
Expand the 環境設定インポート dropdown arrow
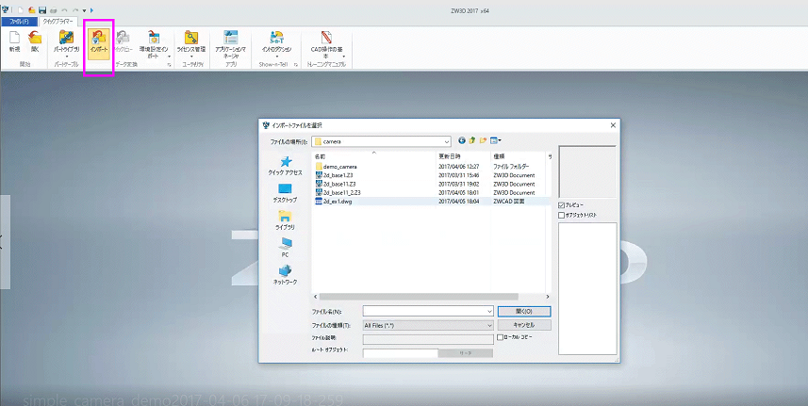click(x=169, y=57)
